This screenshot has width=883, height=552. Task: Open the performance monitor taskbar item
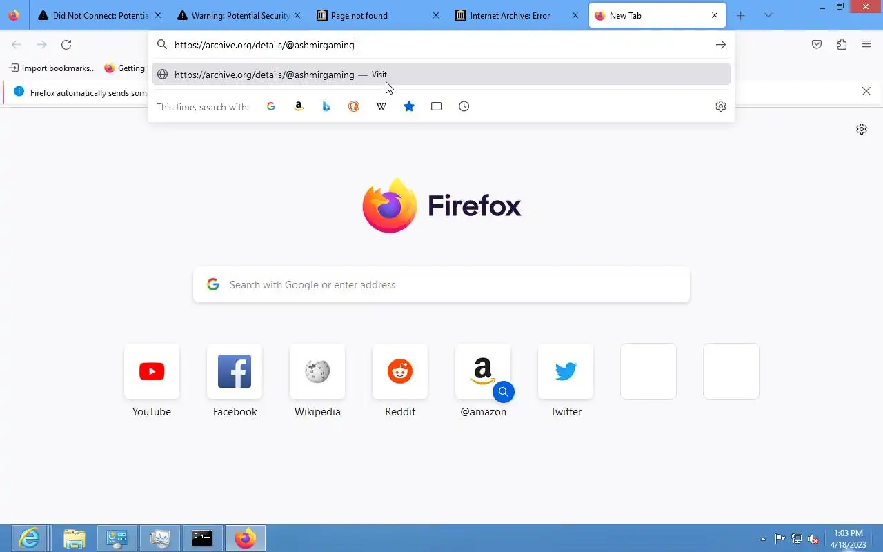pos(159,538)
